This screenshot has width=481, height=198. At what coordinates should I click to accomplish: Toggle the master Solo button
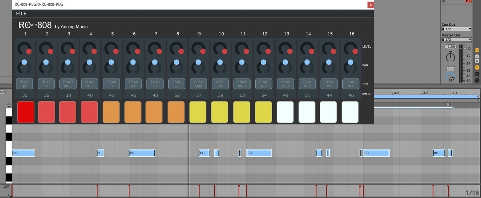click(x=451, y=69)
